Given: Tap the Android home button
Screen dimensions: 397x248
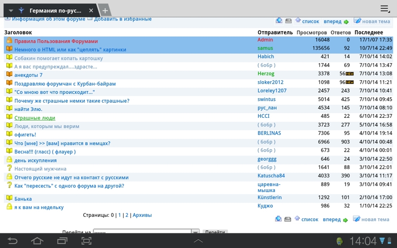Looking at the screenshot, I should point(37,241).
